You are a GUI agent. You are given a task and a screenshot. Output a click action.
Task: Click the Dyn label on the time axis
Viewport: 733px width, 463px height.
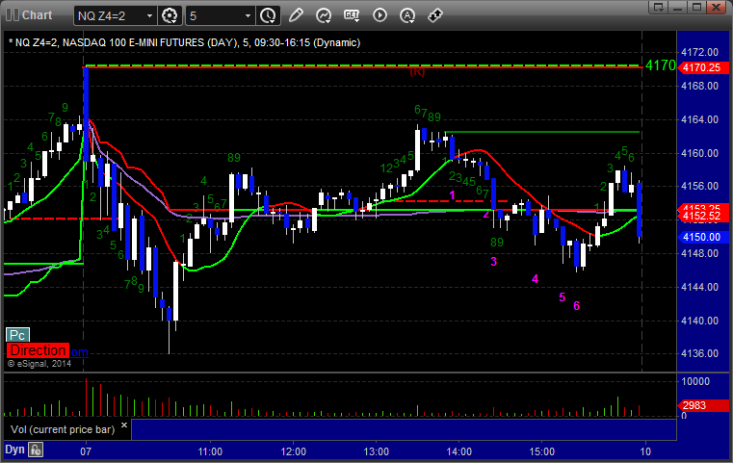pos(14,450)
